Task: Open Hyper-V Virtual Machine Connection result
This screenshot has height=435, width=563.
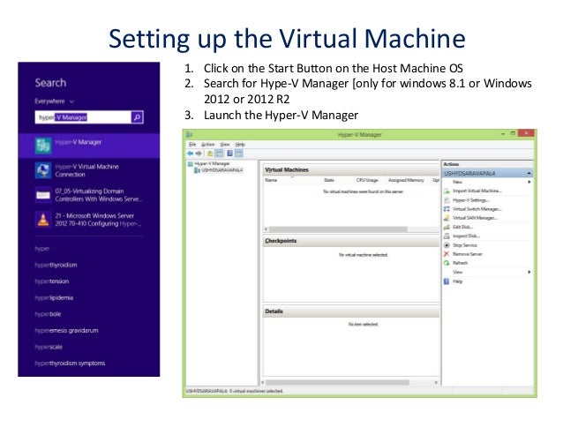Action: click(x=89, y=170)
